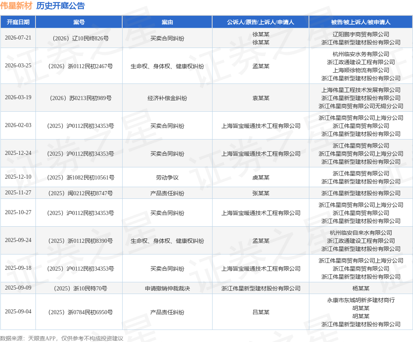Viewport: 413px width, 342px height.
Task: Select the 劳动争议 cause cell
Action: click(167, 177)
